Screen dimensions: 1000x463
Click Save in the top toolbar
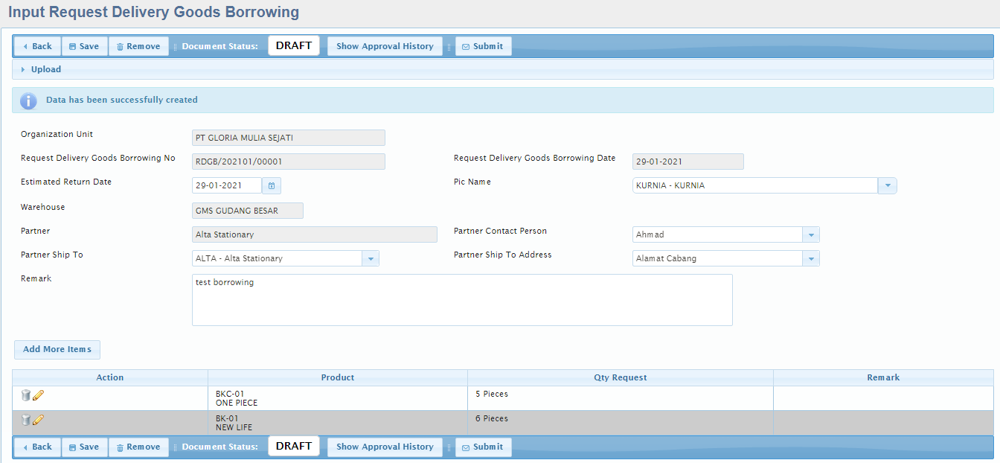tap(85, 46)
